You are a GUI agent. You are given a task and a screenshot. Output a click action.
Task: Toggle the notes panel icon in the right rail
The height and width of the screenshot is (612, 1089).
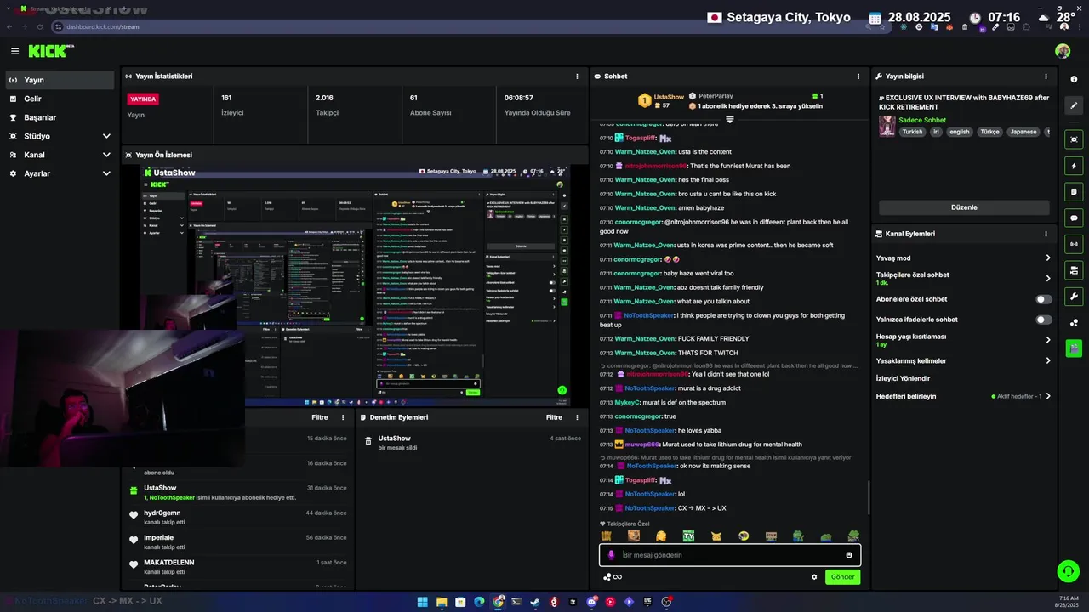tap(1074, 192)
